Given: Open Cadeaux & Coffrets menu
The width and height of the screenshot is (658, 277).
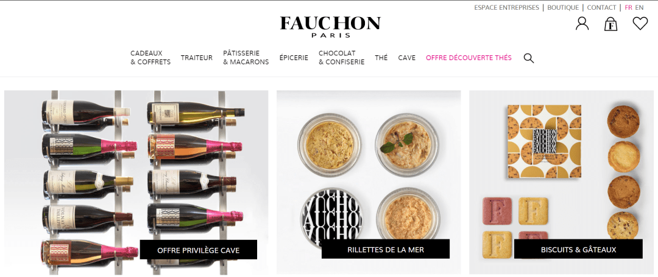Looking at the screenshot, I should coord(150,58).
